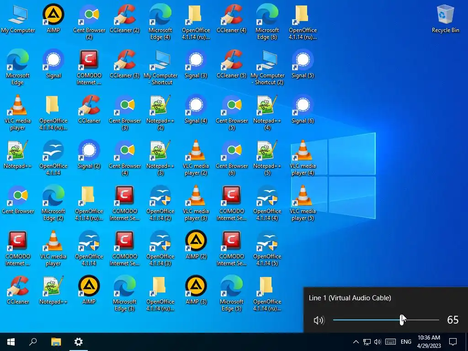Click the My Computer - Shortcut icon
Viewport: 468px width, 351px height.
coord(160,67)
